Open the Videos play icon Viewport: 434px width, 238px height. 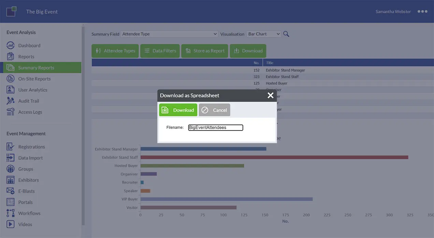11,224
